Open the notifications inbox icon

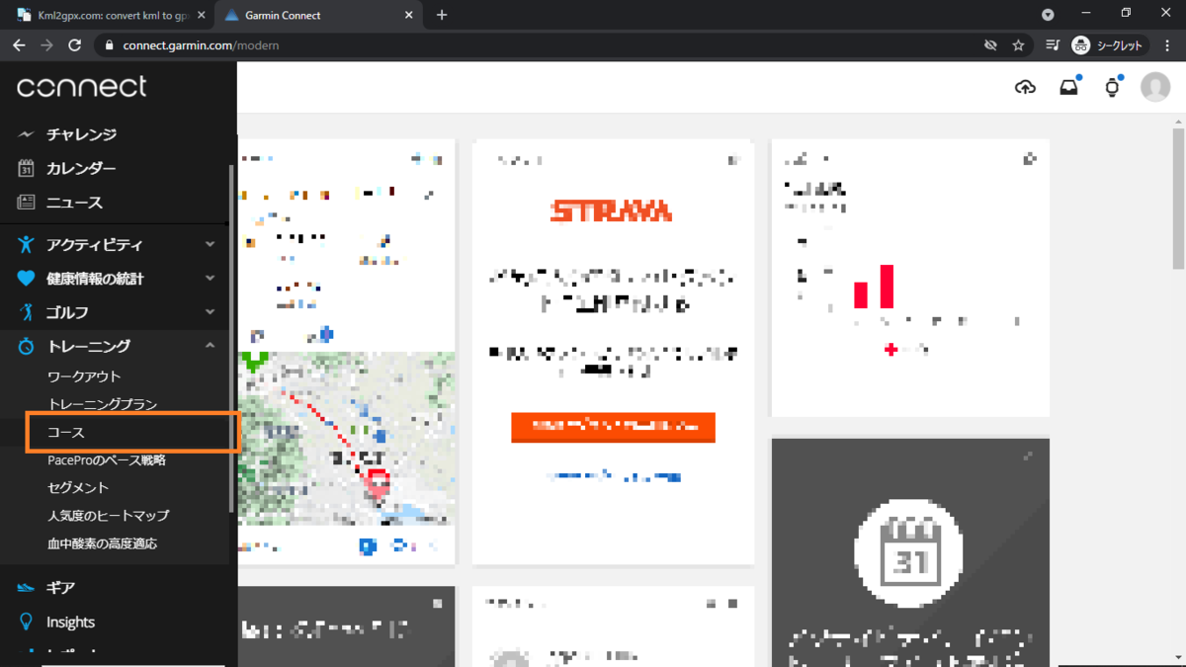[1068, 87]
